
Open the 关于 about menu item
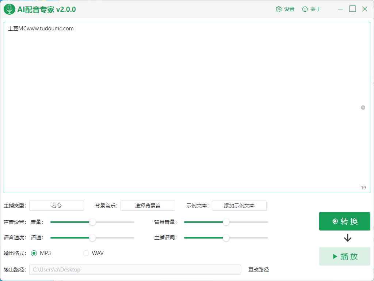(312, 9)
